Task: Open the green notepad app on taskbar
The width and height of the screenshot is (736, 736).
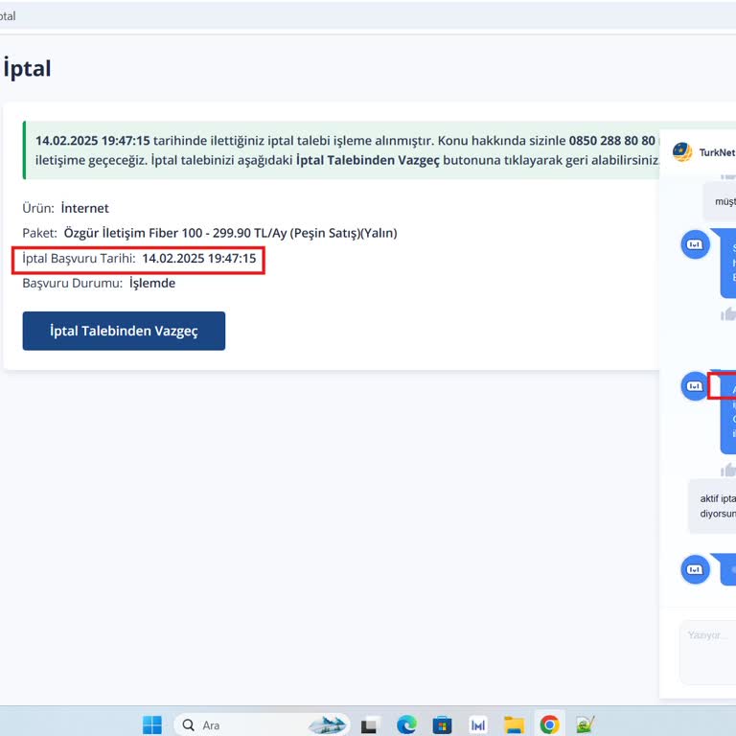Action: pos(586,724)
